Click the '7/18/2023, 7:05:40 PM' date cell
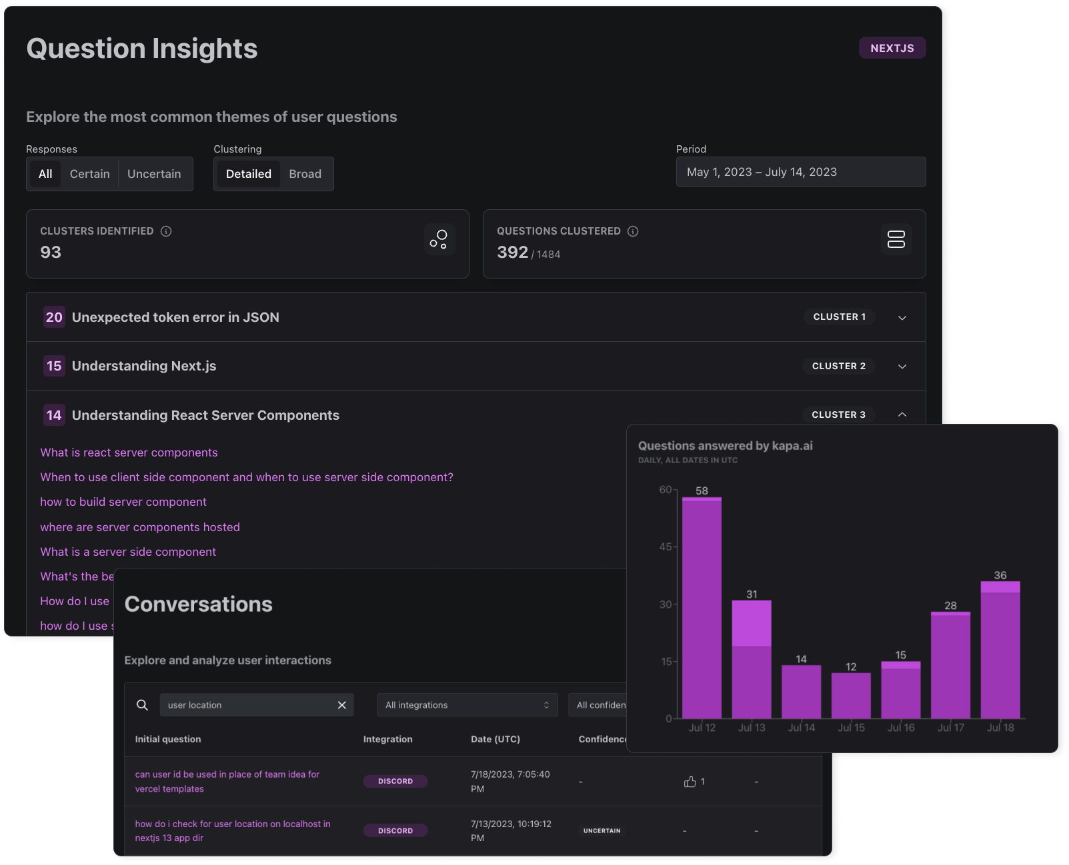This screenshot has height=865, width=1069. click(x=510, y=781)
